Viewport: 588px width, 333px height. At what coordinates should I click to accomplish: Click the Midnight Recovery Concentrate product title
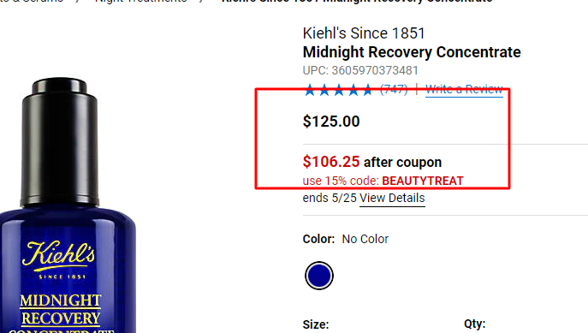coord(412,52)
